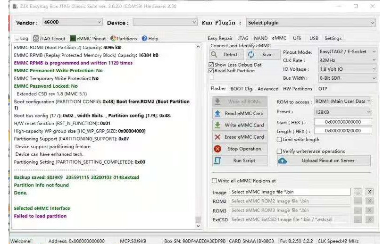Click 'MCP:S0J9K9' in status bar
392x244 pixels.
[133, 241]
